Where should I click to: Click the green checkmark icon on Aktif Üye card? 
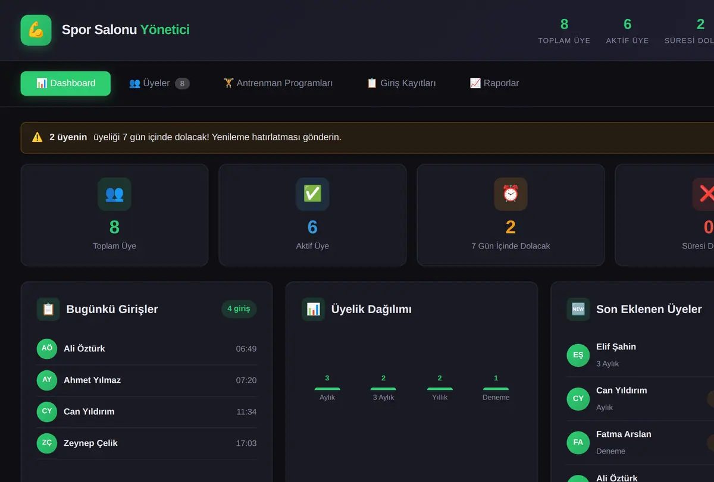pos(312,194)
